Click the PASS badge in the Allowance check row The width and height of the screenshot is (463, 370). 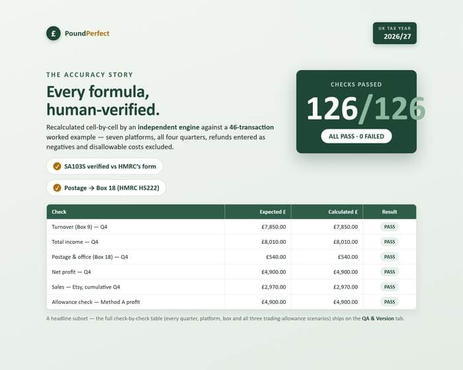[390, 302]
